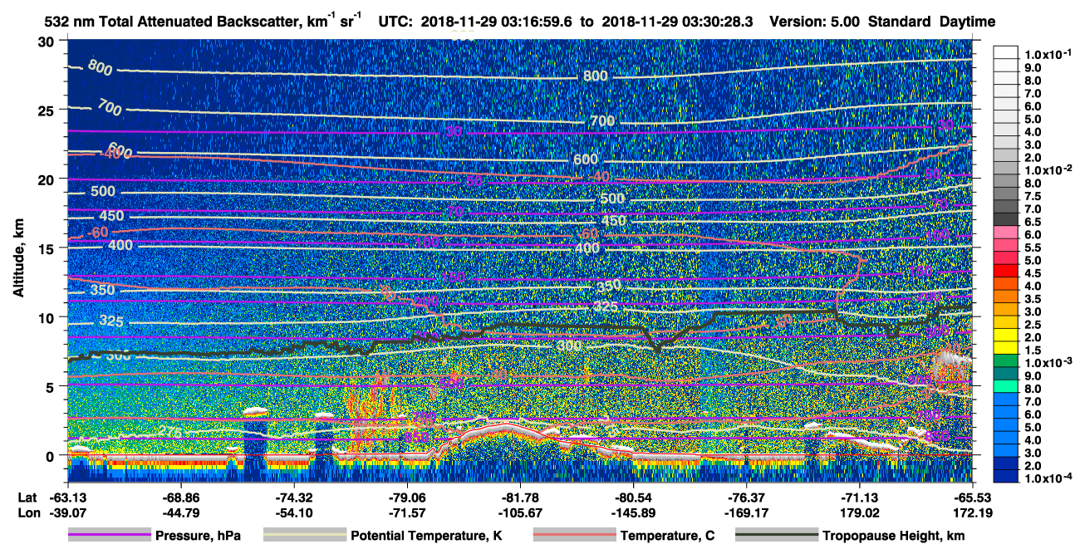This screenshot has height=554, width=1080.
Task: Click the longitude value -44.79
Action: pos(181,512)
